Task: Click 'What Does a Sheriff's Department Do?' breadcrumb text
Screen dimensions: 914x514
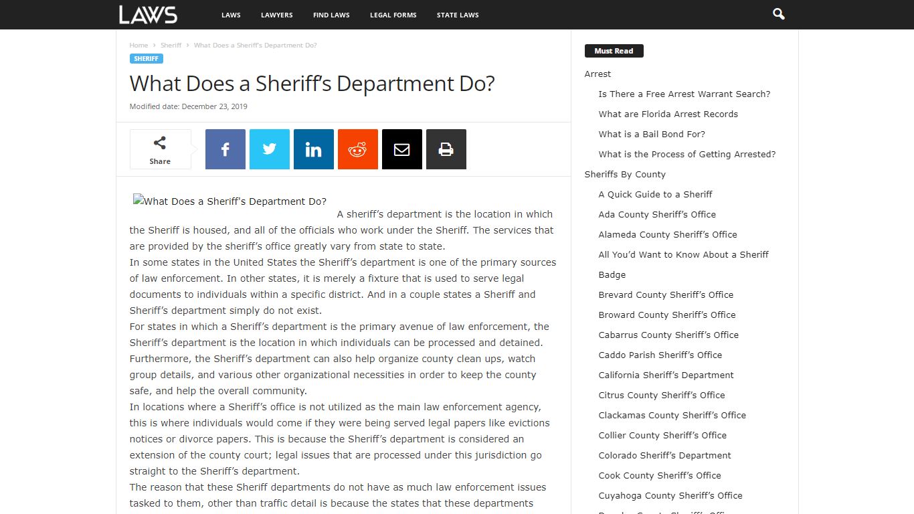Action: point(256,46)
